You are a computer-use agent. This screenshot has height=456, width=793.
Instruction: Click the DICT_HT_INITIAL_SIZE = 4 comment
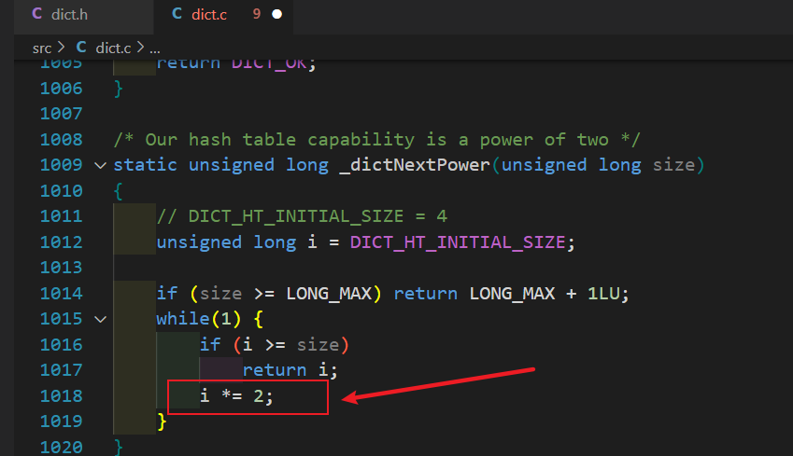point(302,216)
